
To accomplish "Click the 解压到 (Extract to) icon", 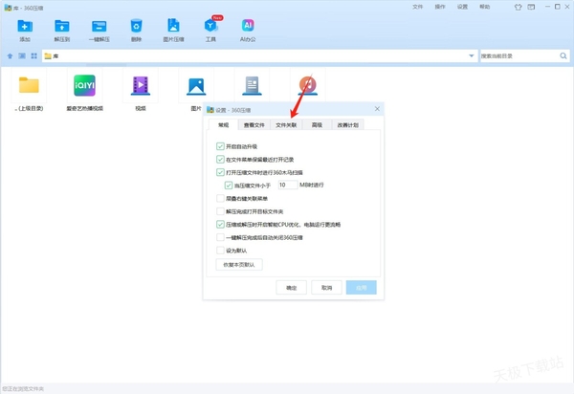I will [62, 27].
